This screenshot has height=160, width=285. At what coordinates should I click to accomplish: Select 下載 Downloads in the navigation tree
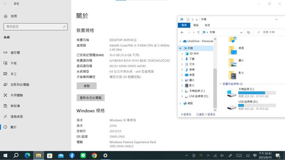190,59
